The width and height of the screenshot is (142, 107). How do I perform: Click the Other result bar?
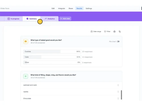[52, 62]
